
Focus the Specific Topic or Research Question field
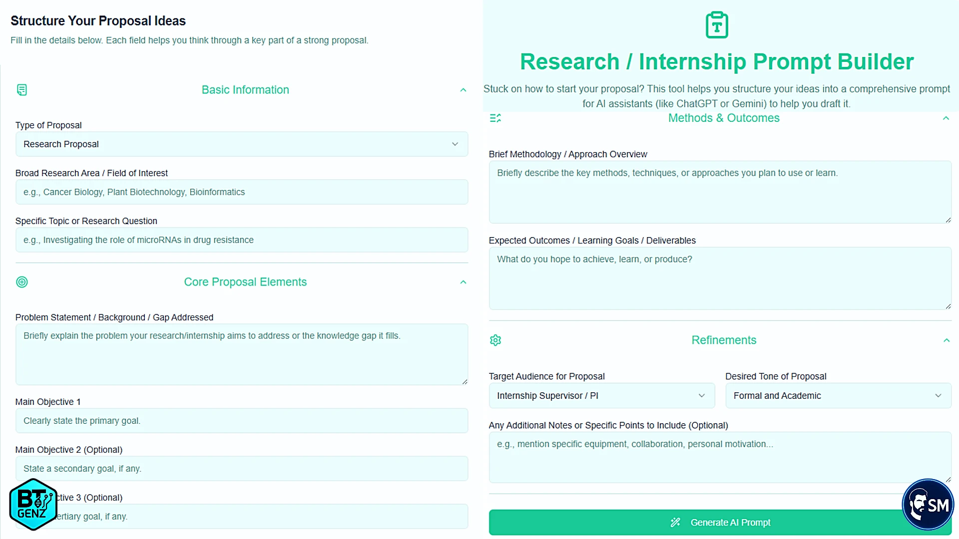click(242, 240)
